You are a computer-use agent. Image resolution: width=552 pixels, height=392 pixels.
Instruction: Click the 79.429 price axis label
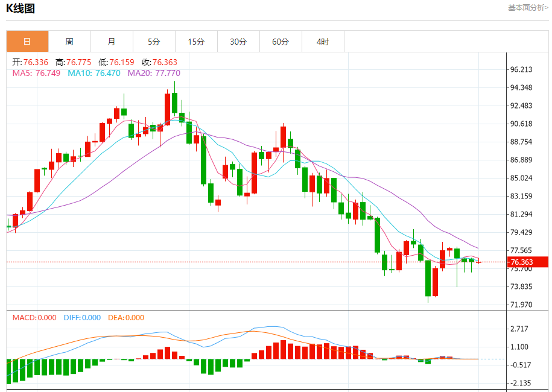[521, 232]
